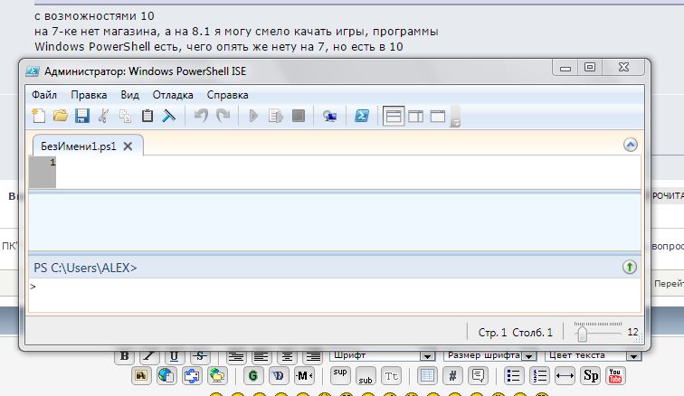The height and width of the screenshot is (396, 684).
Task: Open the ISE toolbar overflow options arrow
Action: 455,117
